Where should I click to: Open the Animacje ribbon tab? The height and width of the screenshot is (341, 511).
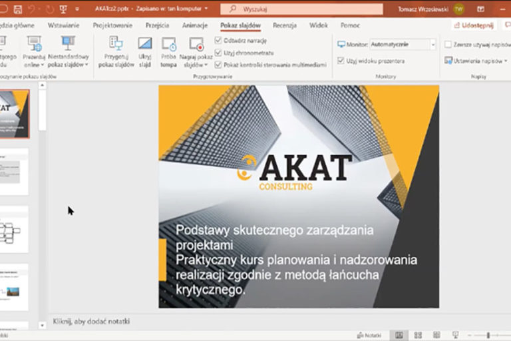pos(194,25)
